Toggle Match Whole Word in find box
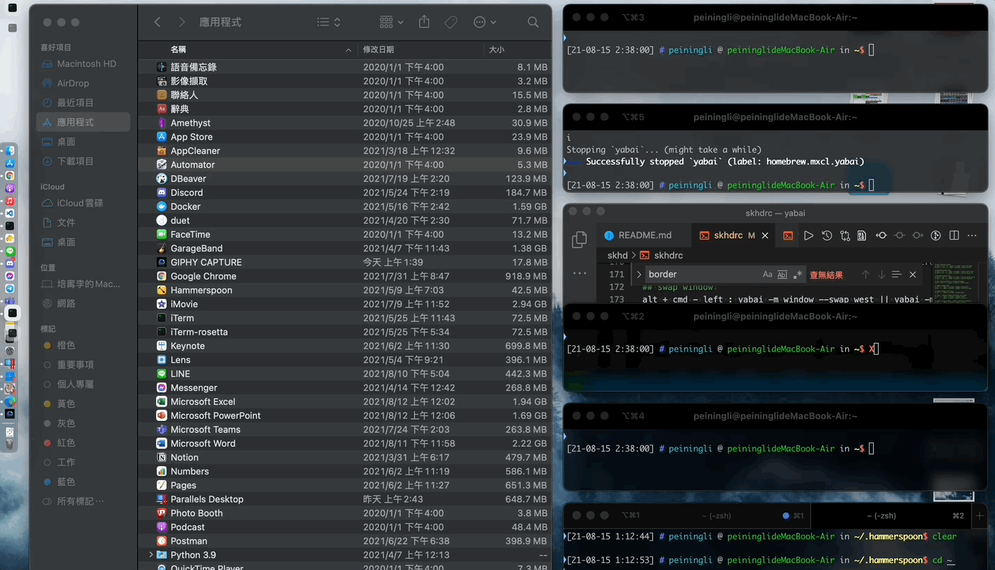 click(782, 275)
